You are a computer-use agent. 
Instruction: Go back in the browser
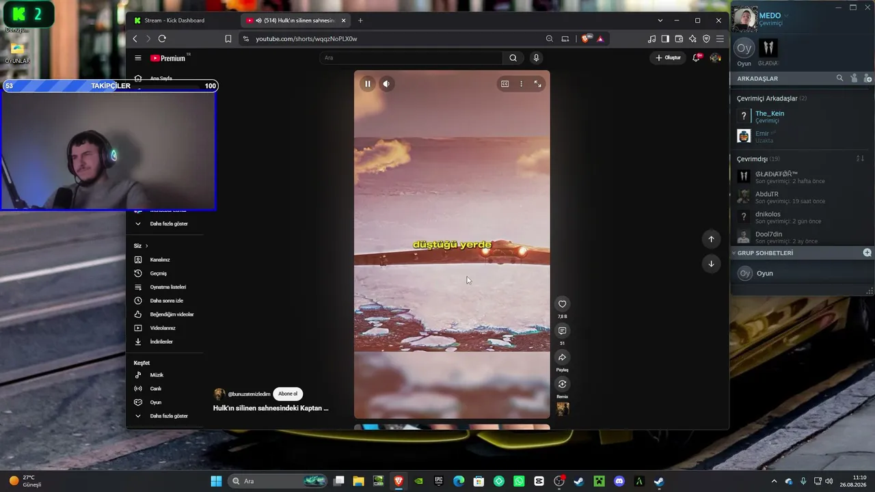point(135,39)
